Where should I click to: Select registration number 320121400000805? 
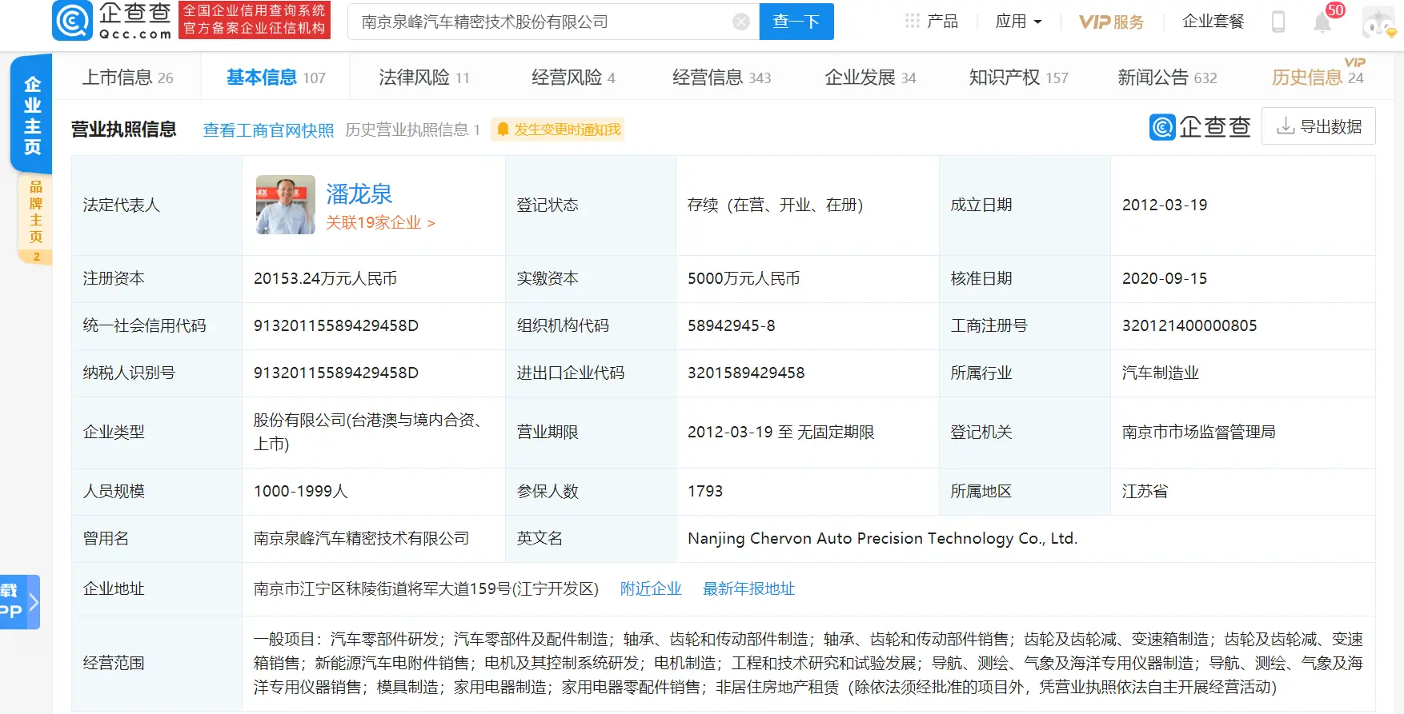coord(1189,325)
